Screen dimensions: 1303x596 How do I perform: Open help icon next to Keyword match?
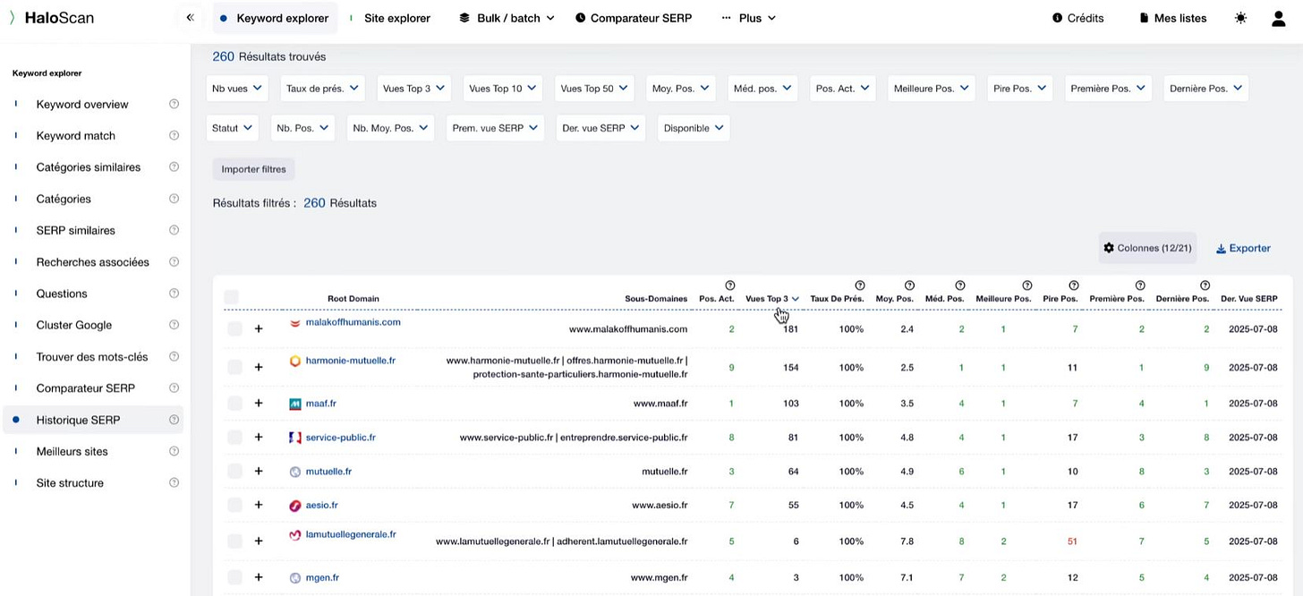tap(175, 135)
